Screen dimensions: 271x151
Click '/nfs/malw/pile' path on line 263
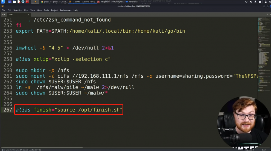tap(57, 87)
